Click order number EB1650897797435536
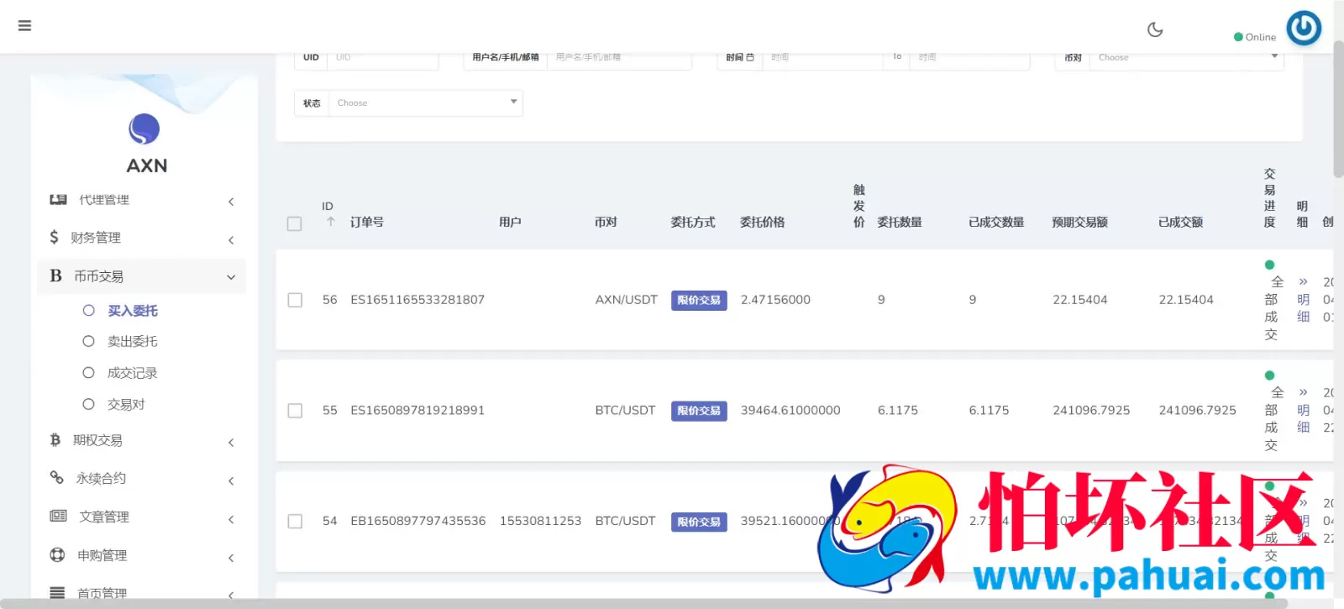 pyautogui.click(x=418, y=521)
